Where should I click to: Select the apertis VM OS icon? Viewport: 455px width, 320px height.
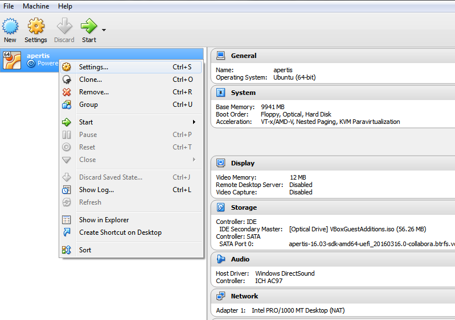[x=12, y=60]
